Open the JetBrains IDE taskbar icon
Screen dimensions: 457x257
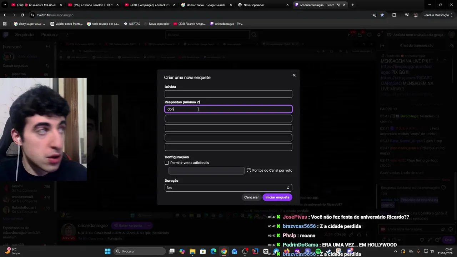pos(255,251)
